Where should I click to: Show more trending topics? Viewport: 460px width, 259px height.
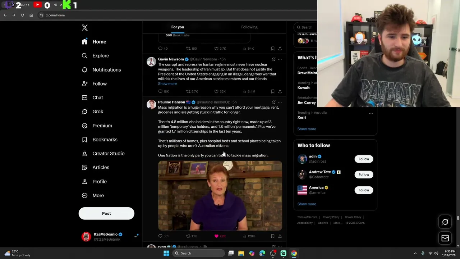(307, 129)
